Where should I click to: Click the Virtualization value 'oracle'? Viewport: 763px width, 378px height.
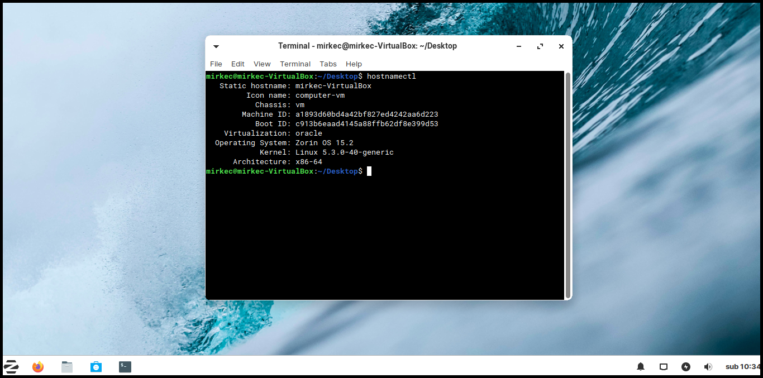coord(309,133)
